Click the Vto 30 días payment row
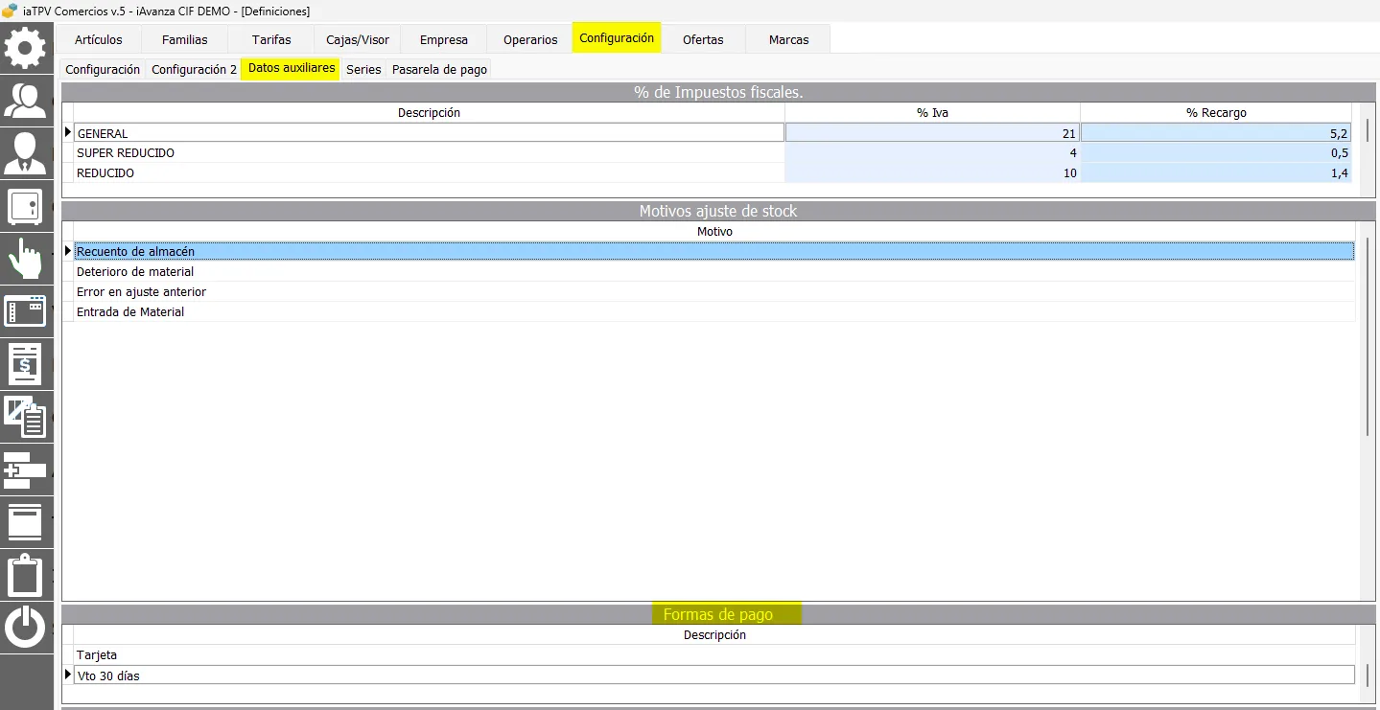 [714, 676]
